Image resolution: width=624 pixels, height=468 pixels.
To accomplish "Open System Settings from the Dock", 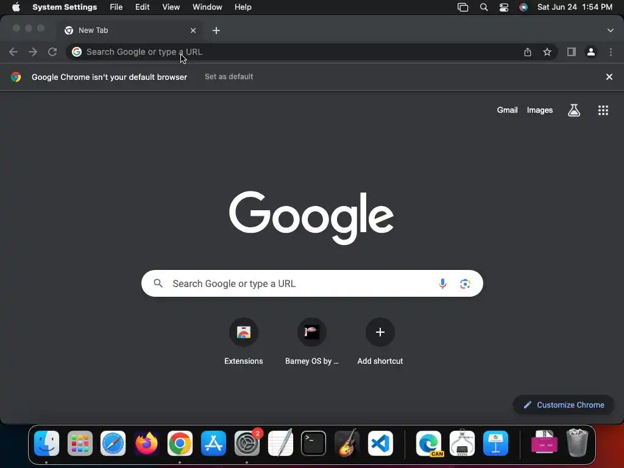I will tap(247, 443).
